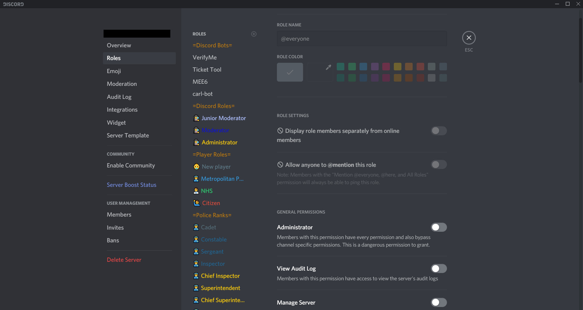Turn on the Manage Server permission

click(438, 303)
